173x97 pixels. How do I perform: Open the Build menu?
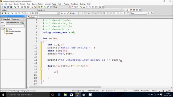28,4
